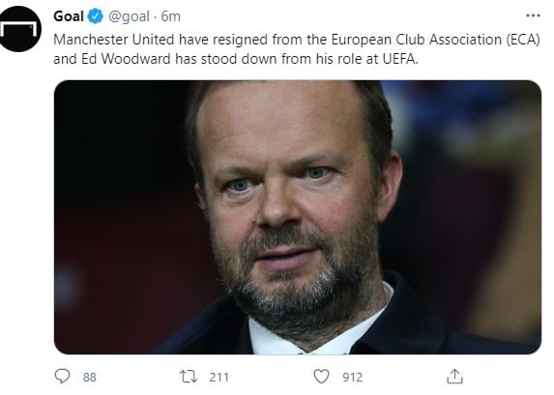Click the tweet text starting Manchester United
Screen dimensions: 554x395
[297, 49]
